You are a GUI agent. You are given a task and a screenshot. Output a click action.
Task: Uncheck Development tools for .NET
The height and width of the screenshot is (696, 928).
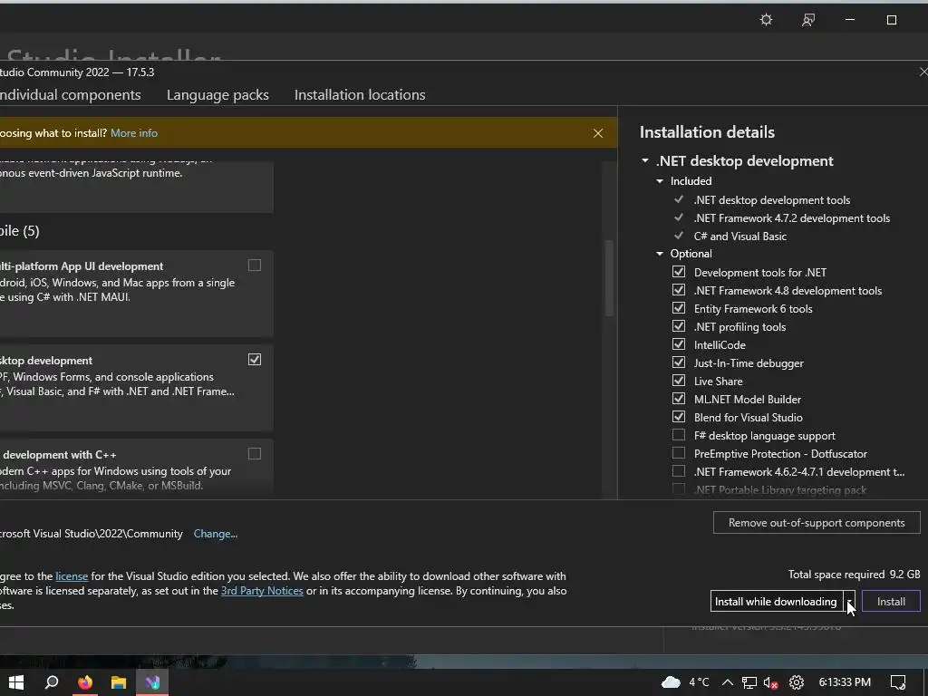pyautogui.click(x=679, y=272)
